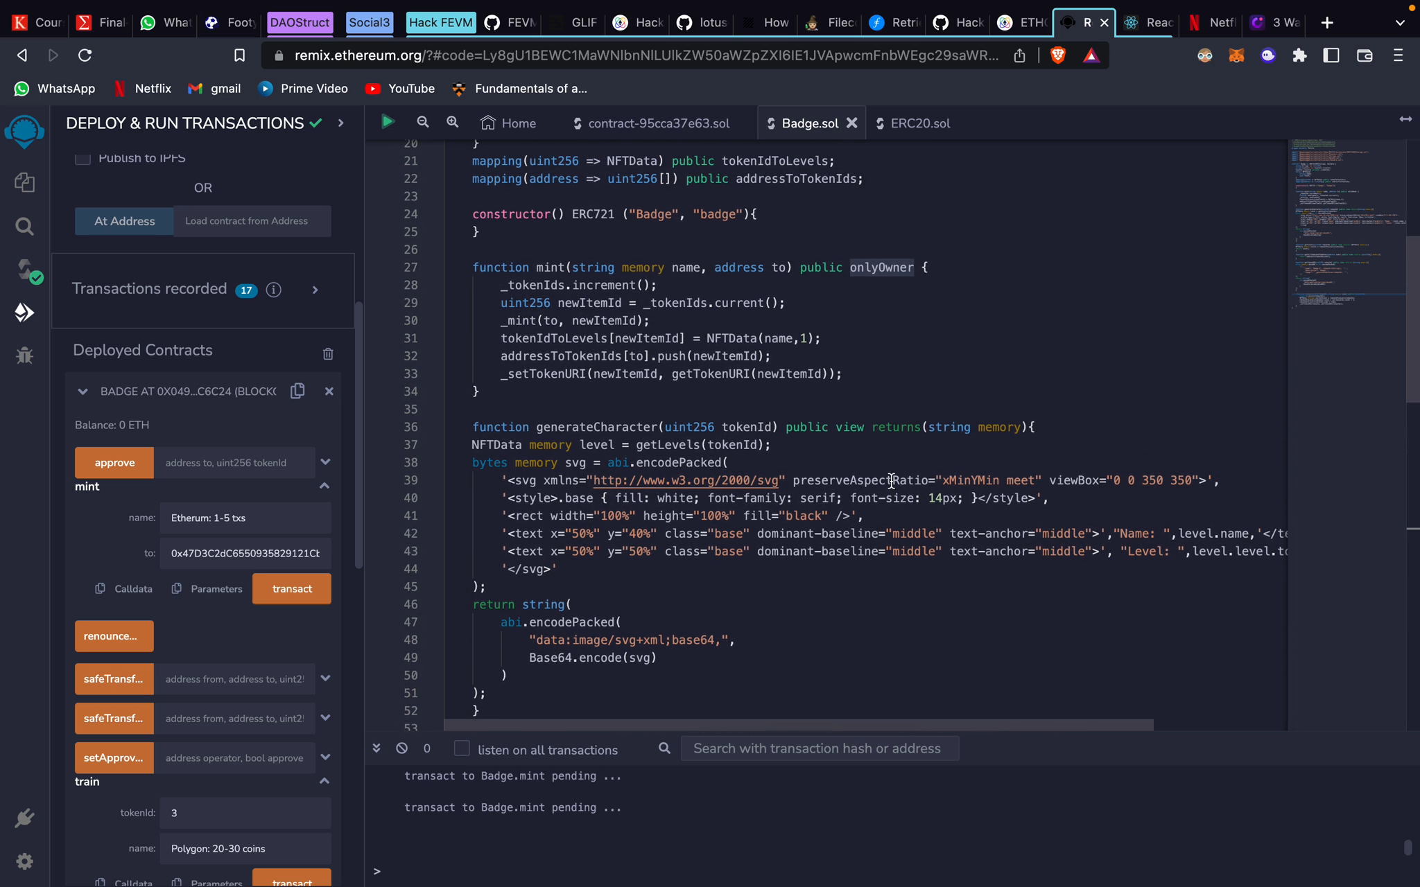The image size is (1420, 887).
Task: Open the w3.org svg link in code
Action: [686, 480]
